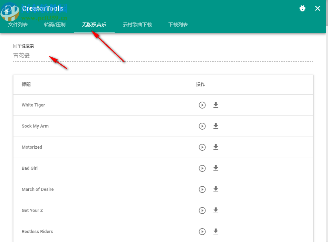
Task: Download the track Bad Girl
Action: click(216, 168)
